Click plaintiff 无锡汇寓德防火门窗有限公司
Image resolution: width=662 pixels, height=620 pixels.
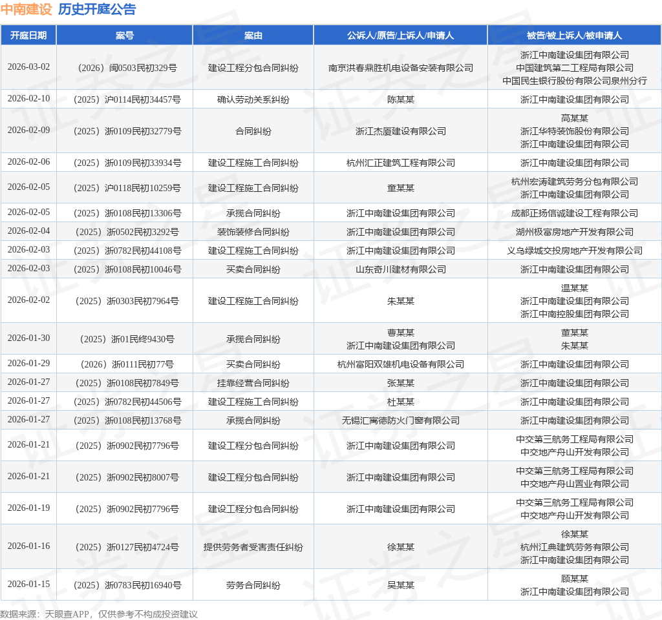click(401, 420)
